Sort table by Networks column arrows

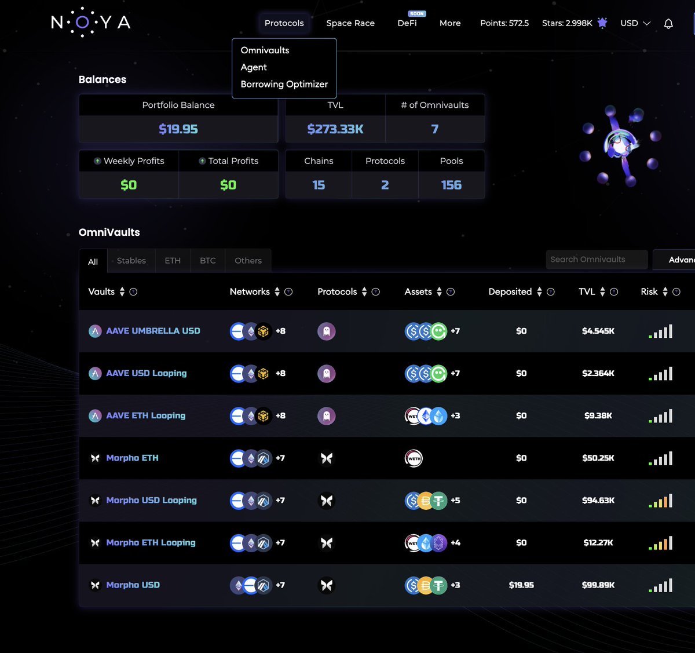click(x=277, y=292)
